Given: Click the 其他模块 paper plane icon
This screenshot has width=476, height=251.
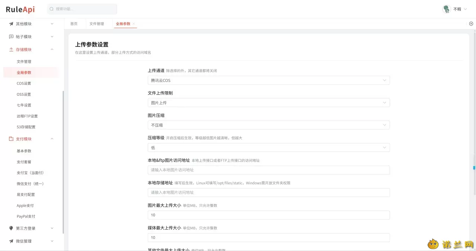Looking at the screenshot, I should (11, 24).
